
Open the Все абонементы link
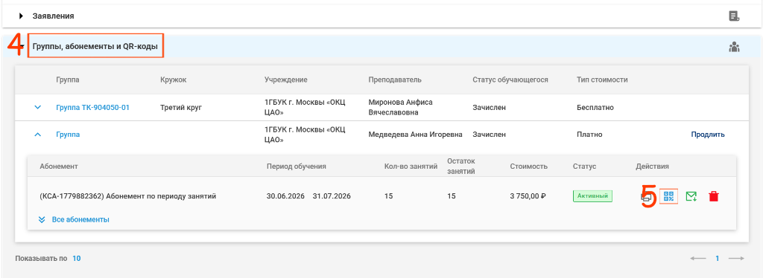click(80, 219)
